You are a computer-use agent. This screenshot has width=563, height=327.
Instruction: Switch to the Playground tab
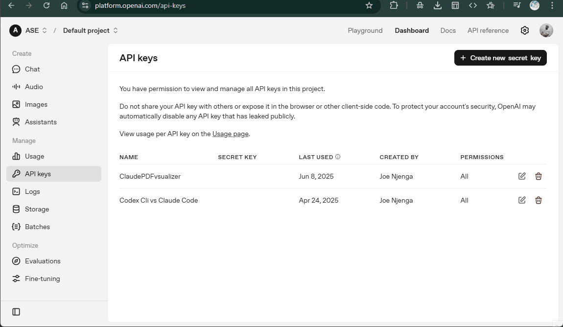coord(365,30)
